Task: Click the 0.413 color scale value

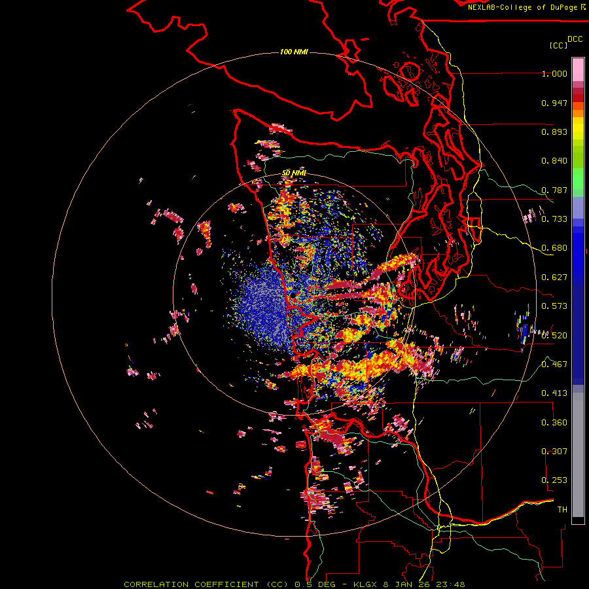Action: coord(554,393)
